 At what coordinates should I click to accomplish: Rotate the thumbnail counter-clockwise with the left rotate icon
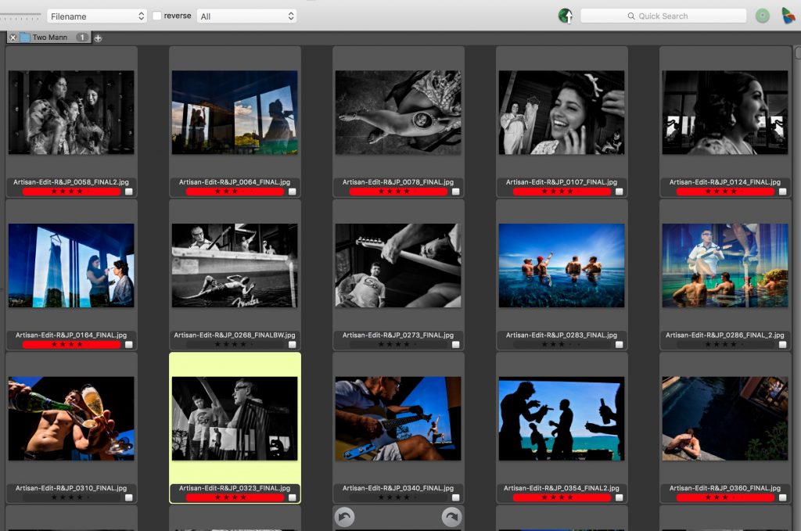(344, 517)
